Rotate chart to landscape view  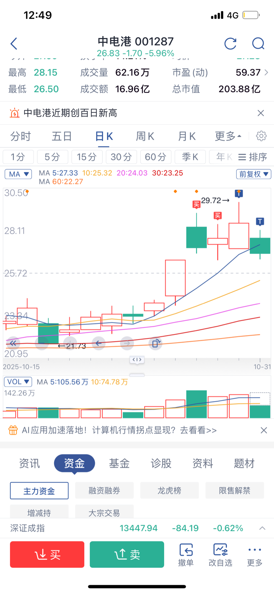tap(156, 343)
